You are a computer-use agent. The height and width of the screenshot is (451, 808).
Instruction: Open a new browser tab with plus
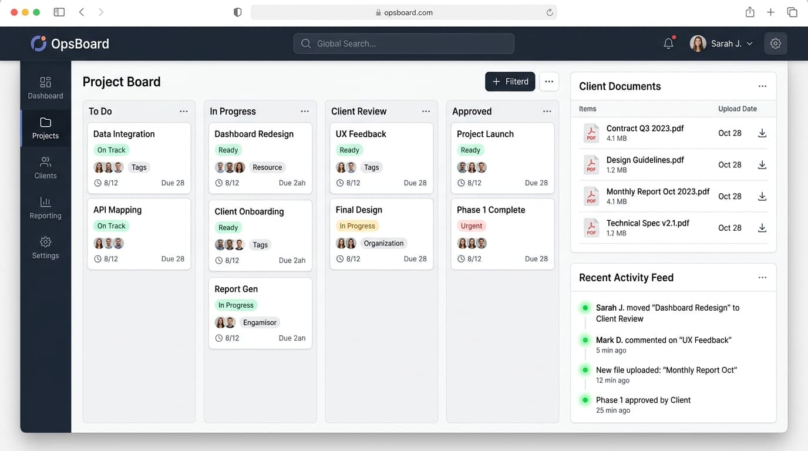771,12
